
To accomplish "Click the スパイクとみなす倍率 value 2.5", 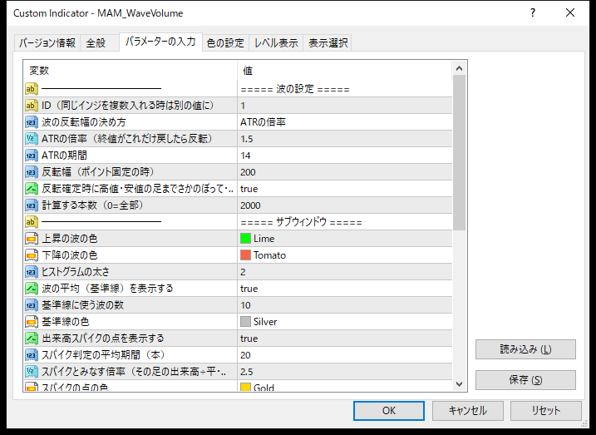I will [x=345, y=372].
